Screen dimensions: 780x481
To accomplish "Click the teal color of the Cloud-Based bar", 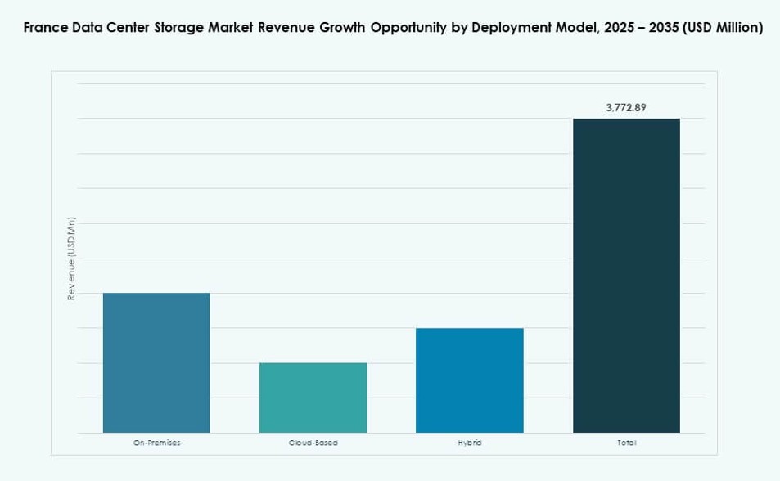I will pos(313,397).
